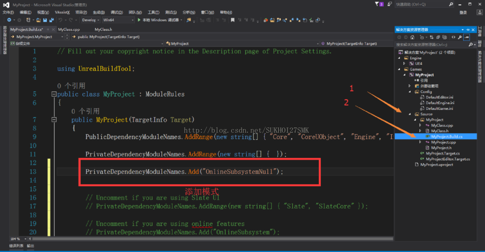Click the Visual Assist tomato icon
The image size is (485, 252).
(x=266, y=20)
